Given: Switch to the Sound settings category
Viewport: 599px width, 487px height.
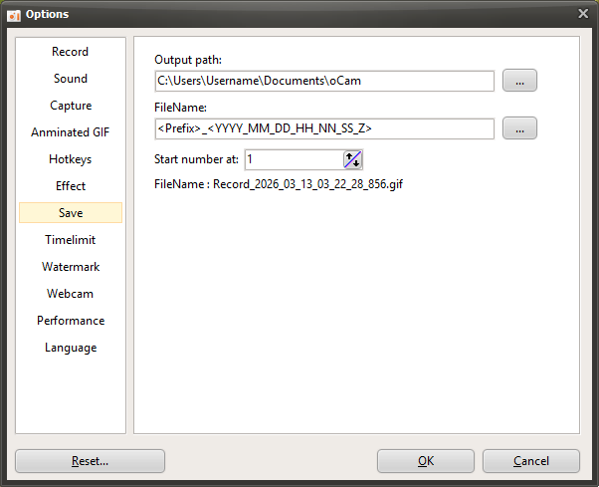Looking at the screenshot, I should point(71,79).
